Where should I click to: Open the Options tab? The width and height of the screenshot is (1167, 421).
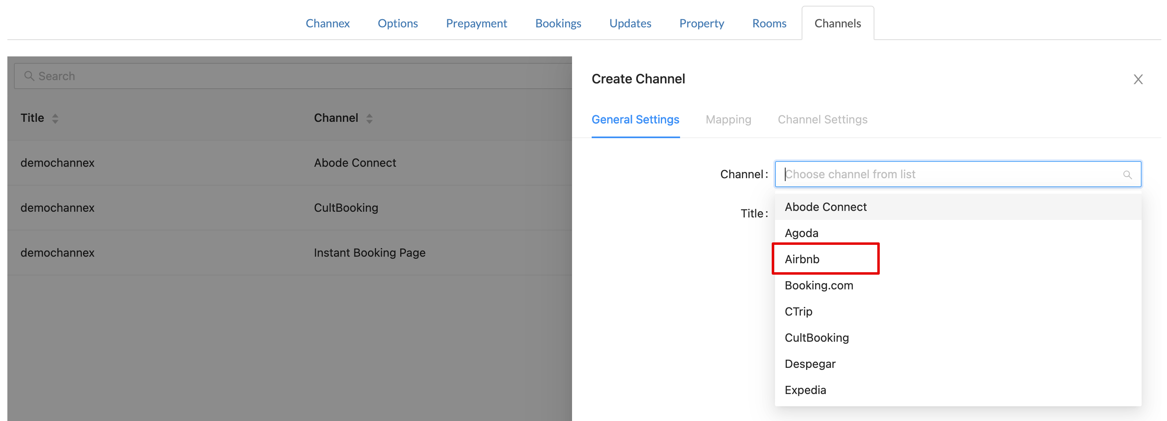pos(398,23)
